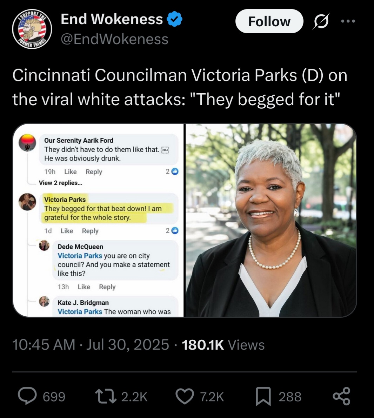Open the three-dot more options menu
Screen dimensions: 374x418
tap(348, 21)
